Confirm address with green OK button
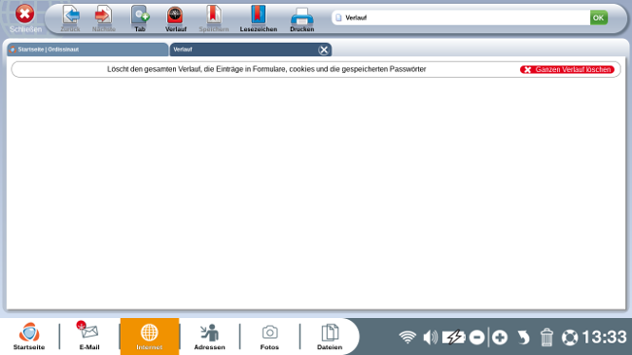632x355 pixels. [x=599, y=18]
